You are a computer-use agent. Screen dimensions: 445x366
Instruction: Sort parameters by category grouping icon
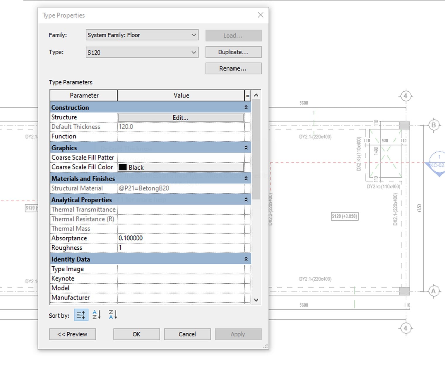click(x=81, y=315)
